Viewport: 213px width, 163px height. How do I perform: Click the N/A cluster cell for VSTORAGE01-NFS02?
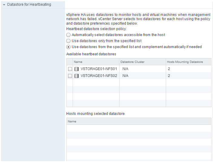coord(126,76)
